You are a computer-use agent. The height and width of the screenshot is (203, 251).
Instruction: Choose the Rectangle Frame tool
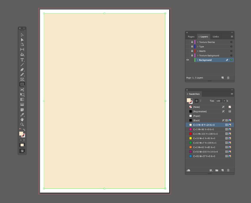coord(22,79)
